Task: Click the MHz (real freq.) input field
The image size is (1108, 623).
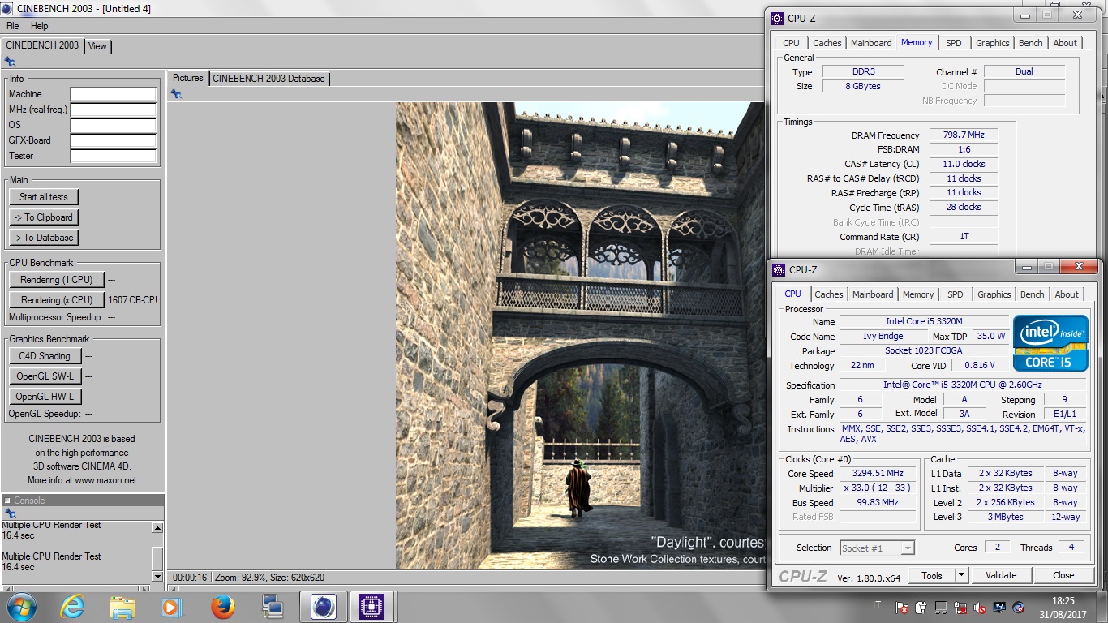Action: [x=114, y=110]
